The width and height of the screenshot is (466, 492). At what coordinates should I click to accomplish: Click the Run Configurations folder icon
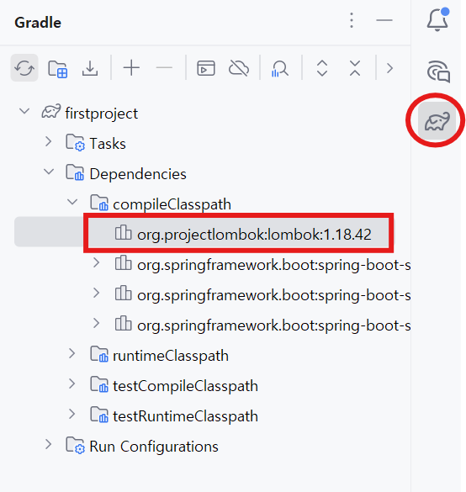click(75, 445)
